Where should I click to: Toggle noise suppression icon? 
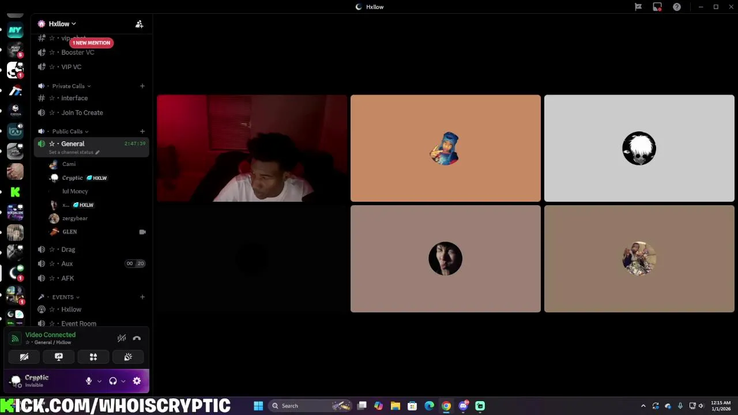122,338
